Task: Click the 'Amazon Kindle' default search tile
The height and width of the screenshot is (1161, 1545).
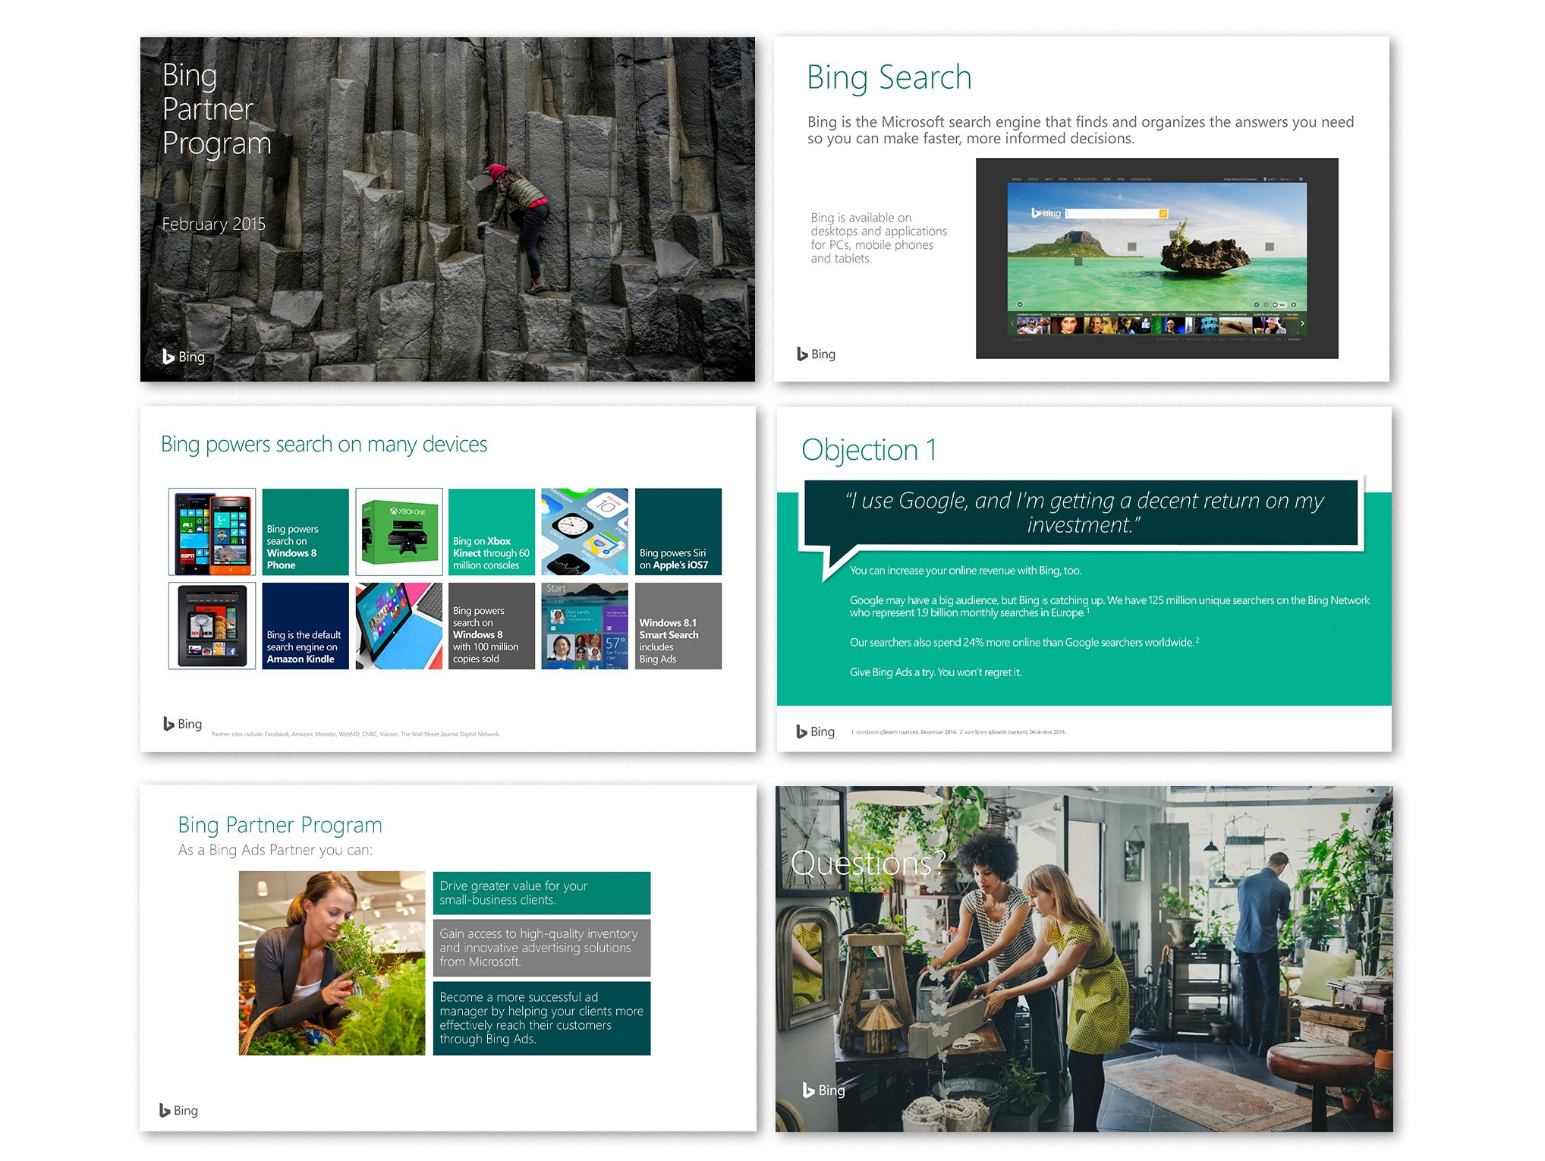Action: click(305, 626)
